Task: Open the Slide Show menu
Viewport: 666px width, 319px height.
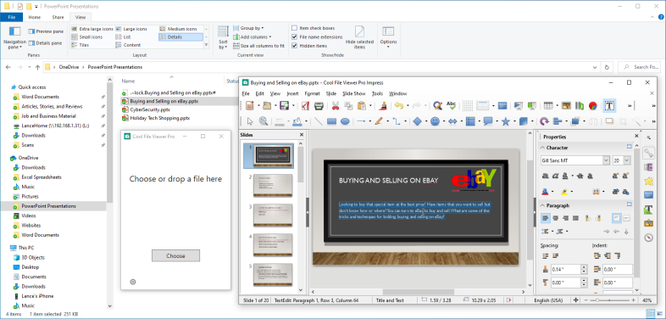Action: (354, 93)
